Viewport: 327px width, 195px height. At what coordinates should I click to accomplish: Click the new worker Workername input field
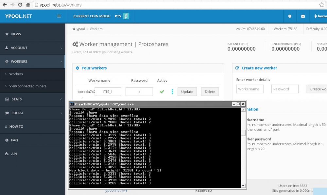250,89
